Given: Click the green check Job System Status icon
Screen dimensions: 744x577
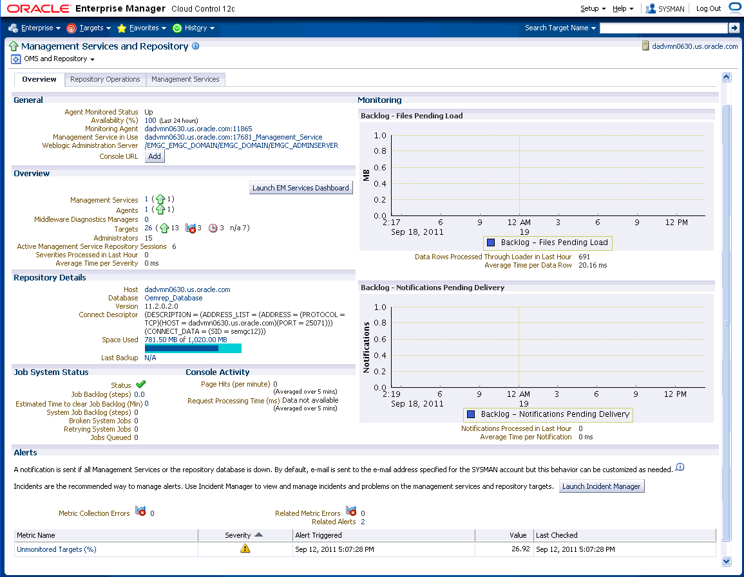Looking at the screenshot, I should [140, 384].
